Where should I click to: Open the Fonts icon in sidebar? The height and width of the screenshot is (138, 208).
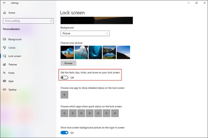point(4,73)
